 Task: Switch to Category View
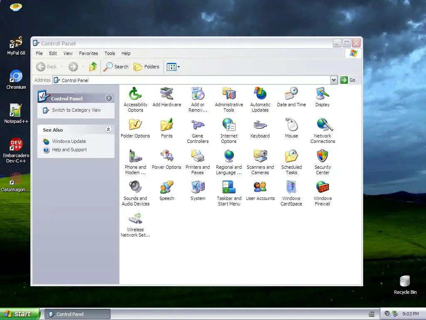click(77, 110)
